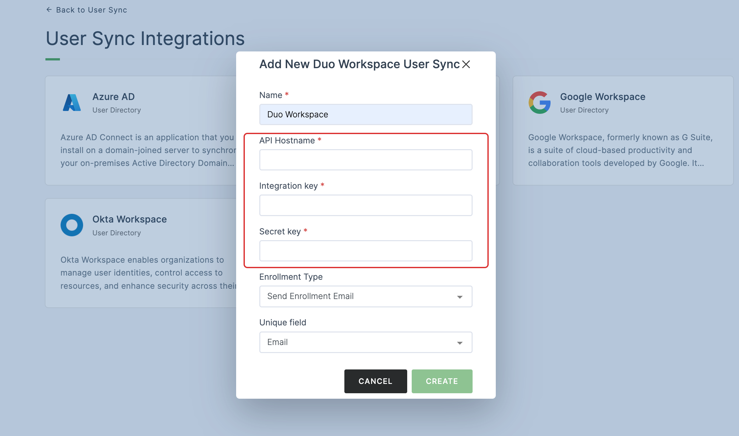Click into the Integration key field
This screenshot has width=739, height=436.
366,205
